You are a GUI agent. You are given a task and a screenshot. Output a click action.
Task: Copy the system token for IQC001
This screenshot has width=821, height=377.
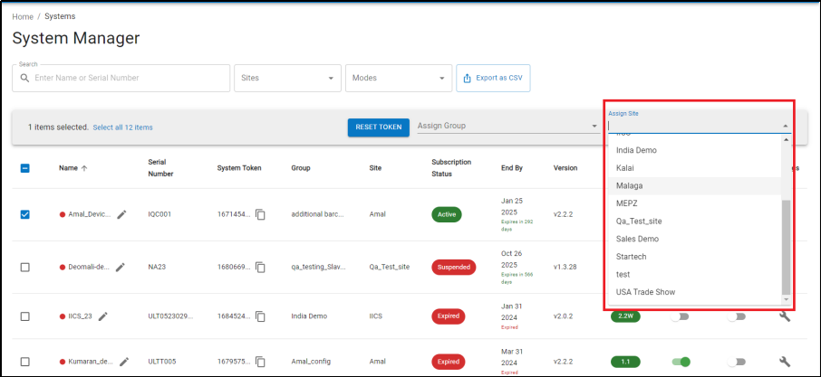pos(260,214)
